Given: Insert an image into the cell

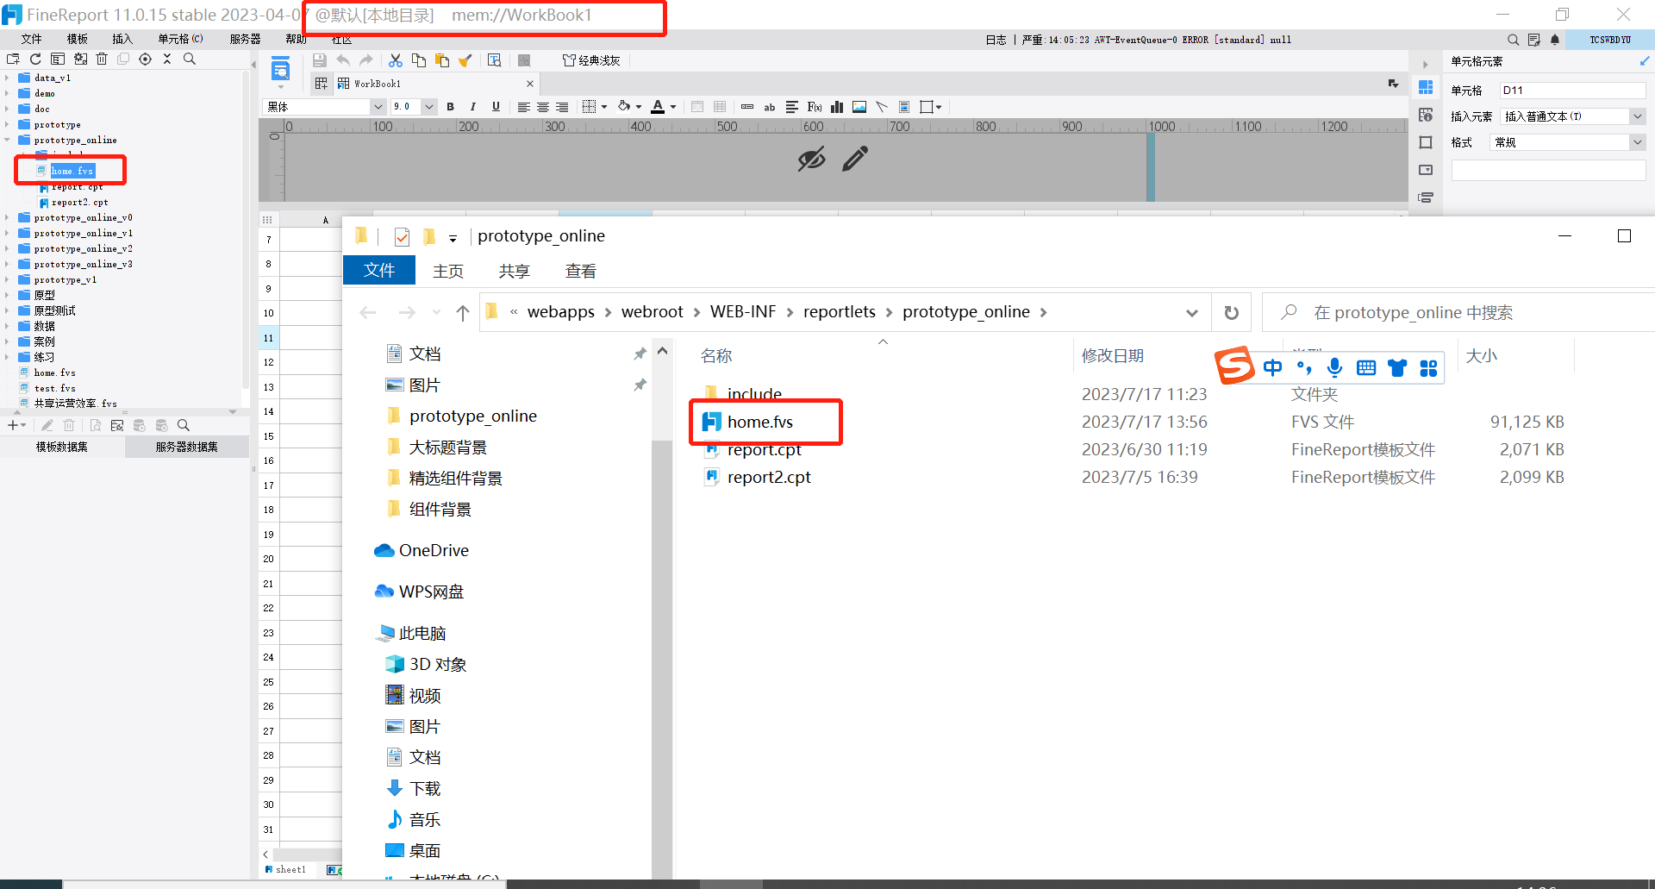Looking at the screenshot, I should (859, 107).
